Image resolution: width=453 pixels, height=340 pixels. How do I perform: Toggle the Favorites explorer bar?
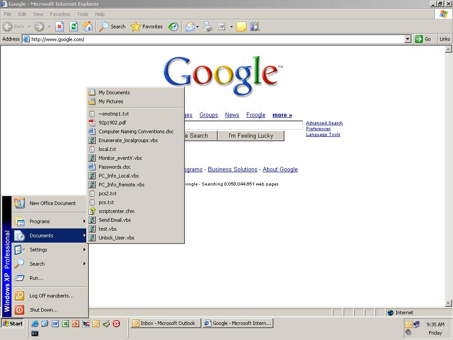click(147, 27)
